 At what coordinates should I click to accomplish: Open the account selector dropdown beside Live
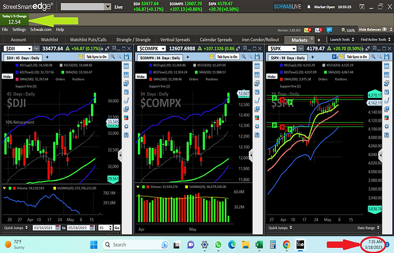point(108,7)
